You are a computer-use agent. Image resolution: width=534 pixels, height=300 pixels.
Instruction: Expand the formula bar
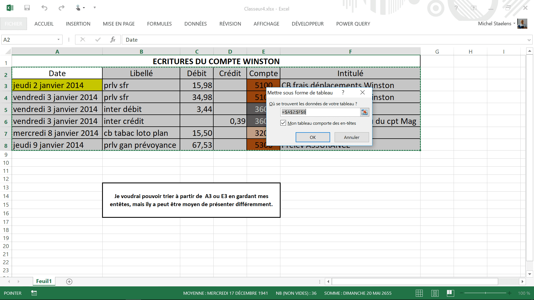click(x=529, y=40)
